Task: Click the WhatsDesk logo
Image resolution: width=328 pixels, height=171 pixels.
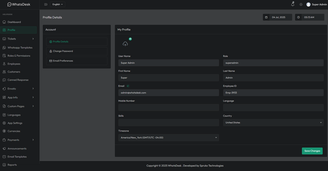Action: coord(20,4)
